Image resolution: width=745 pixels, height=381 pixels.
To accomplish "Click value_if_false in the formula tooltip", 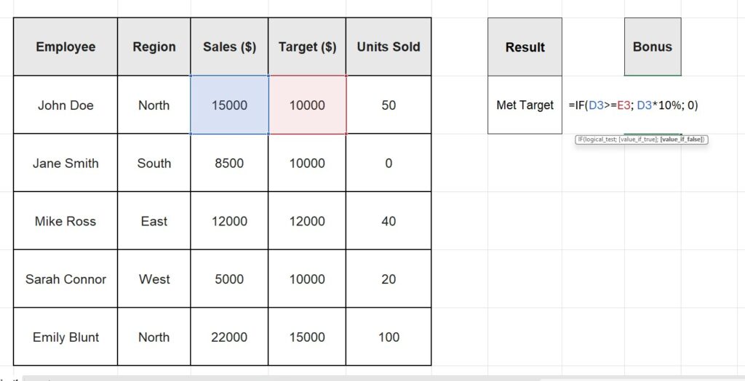I will point(683,139).
